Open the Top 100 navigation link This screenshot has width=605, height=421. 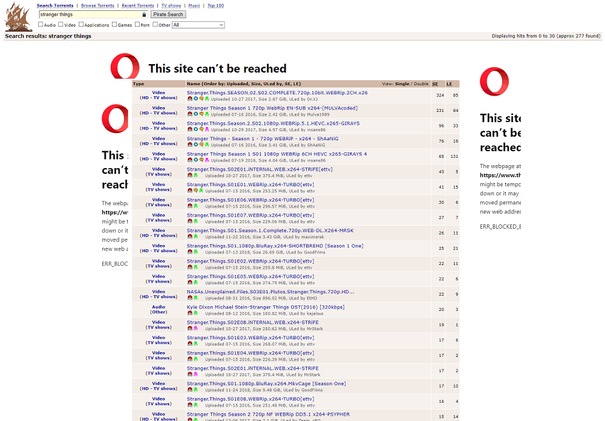[x=216, y=5]
